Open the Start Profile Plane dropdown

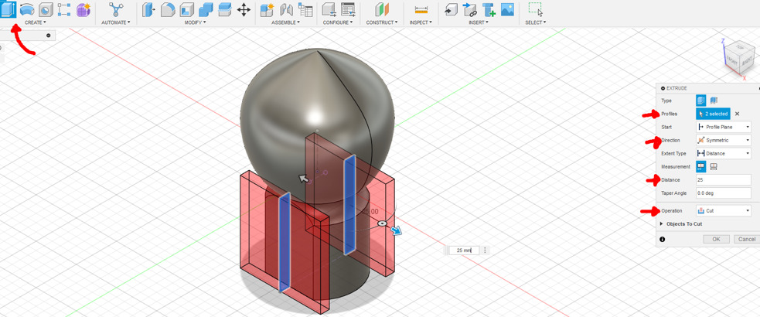[x=724, y=127]
